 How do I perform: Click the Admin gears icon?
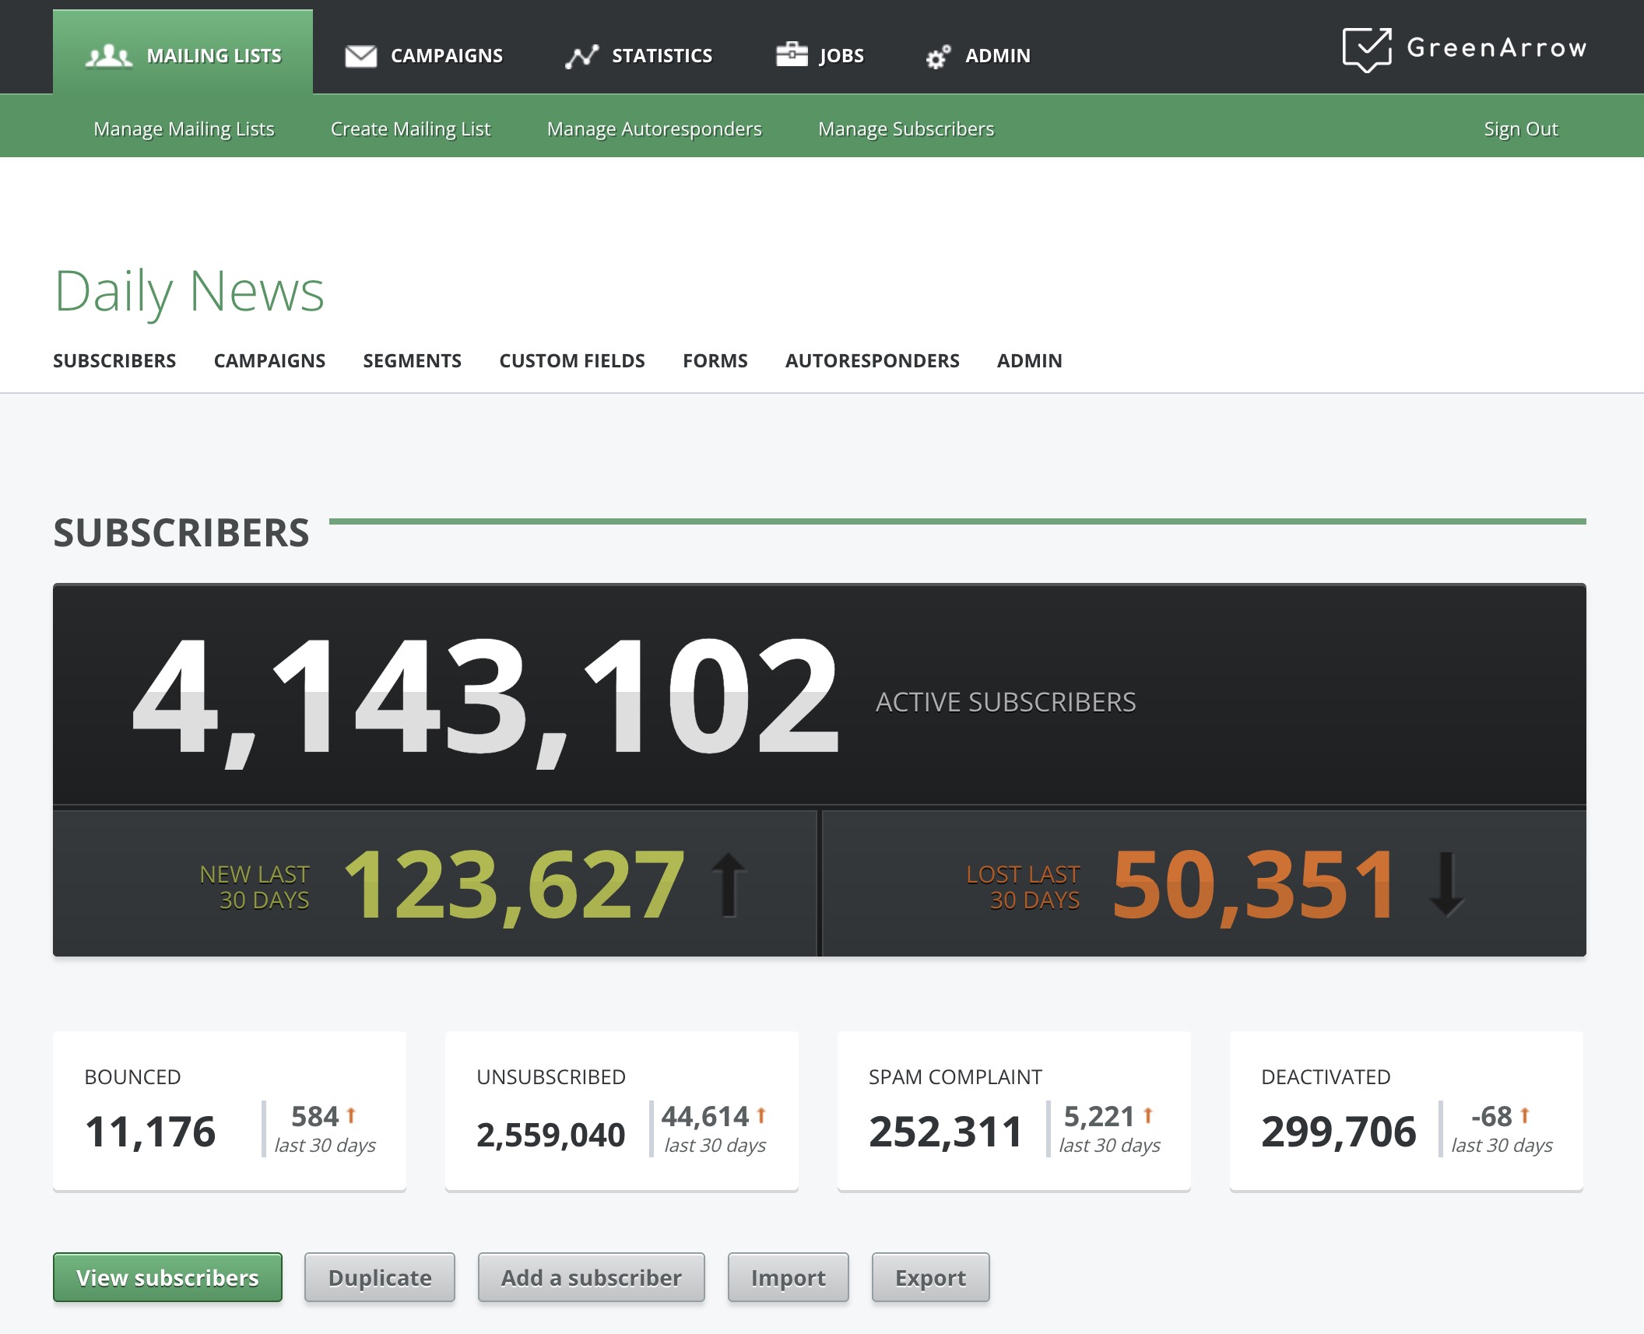938,57
